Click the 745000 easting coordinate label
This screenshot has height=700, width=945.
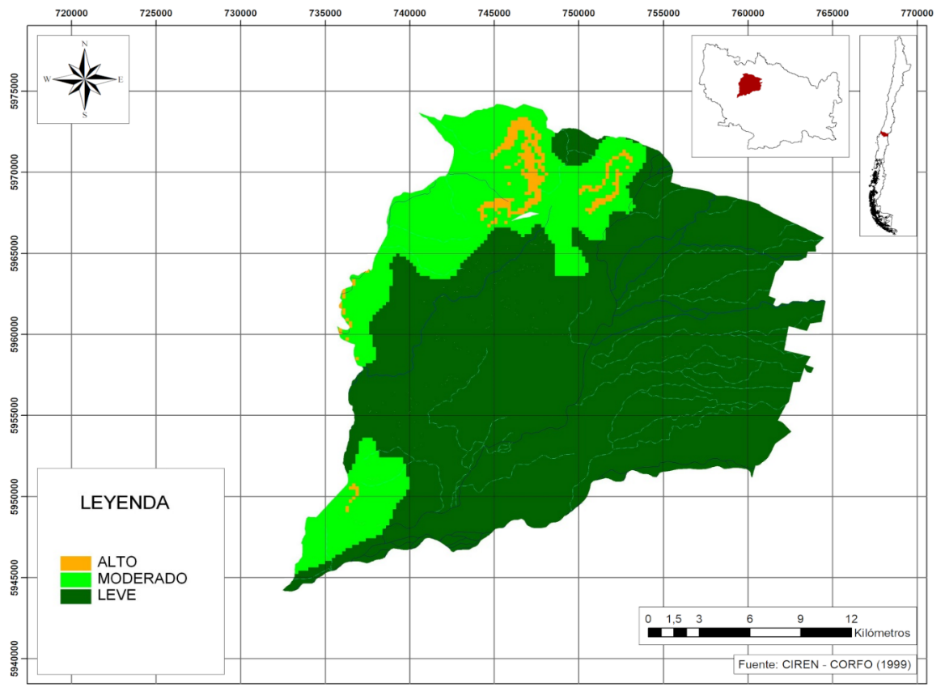[494, 13]
